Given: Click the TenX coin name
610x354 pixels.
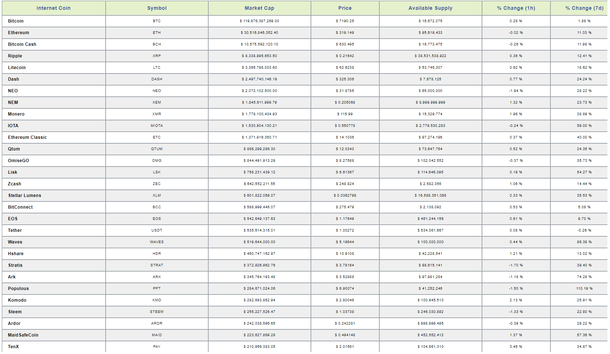Looking at the screenshot, I should (x=13, y=347).
